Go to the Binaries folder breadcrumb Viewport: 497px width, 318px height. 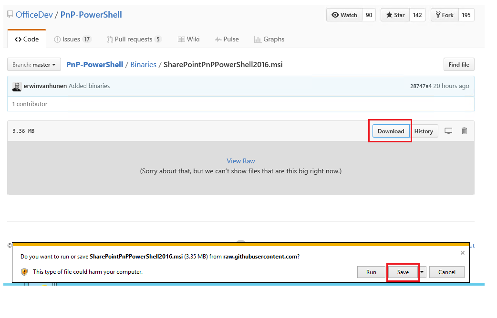point(143,65)
